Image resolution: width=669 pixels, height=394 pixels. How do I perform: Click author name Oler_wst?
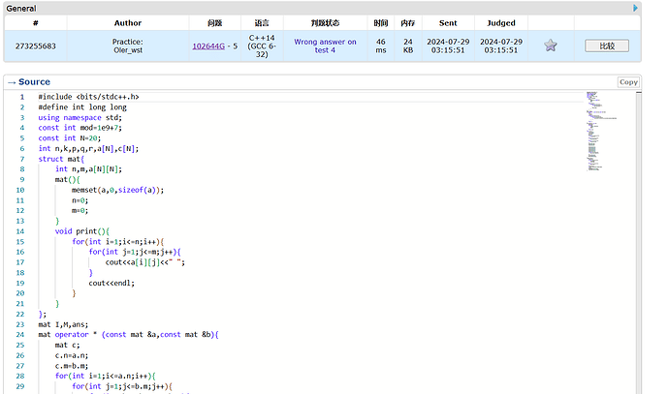(128, 50)
